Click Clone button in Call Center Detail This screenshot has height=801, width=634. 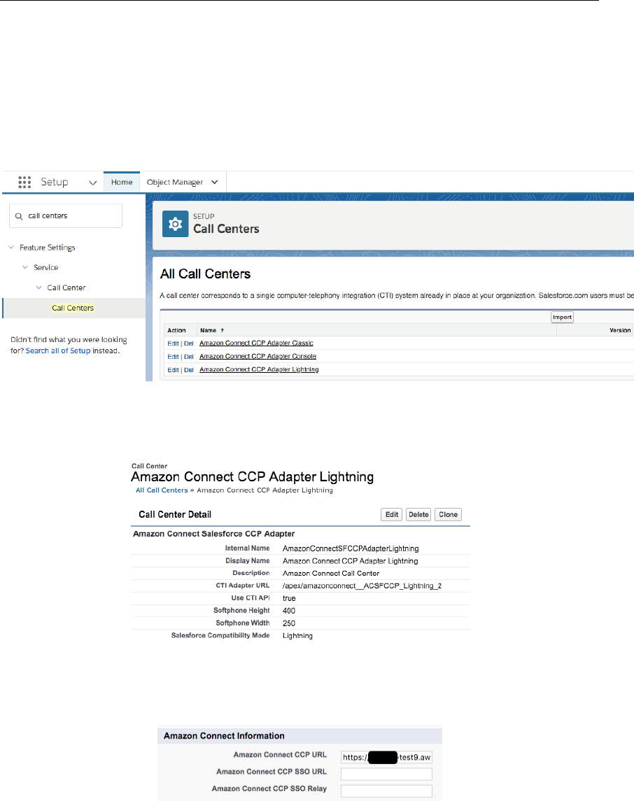pyautogui.click(x=448, y=514)
